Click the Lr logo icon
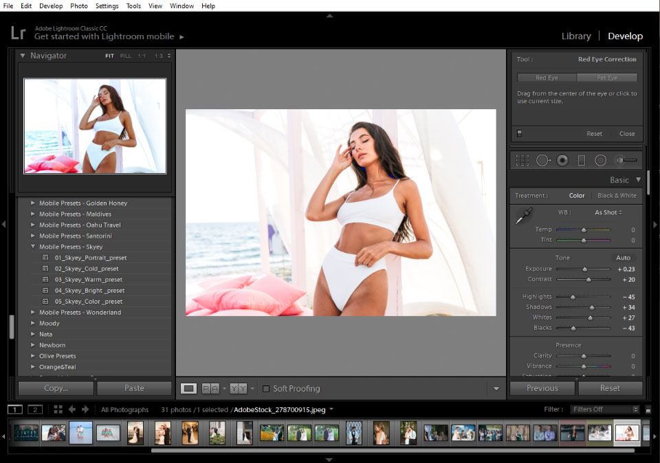 click(x=18, y=33)
